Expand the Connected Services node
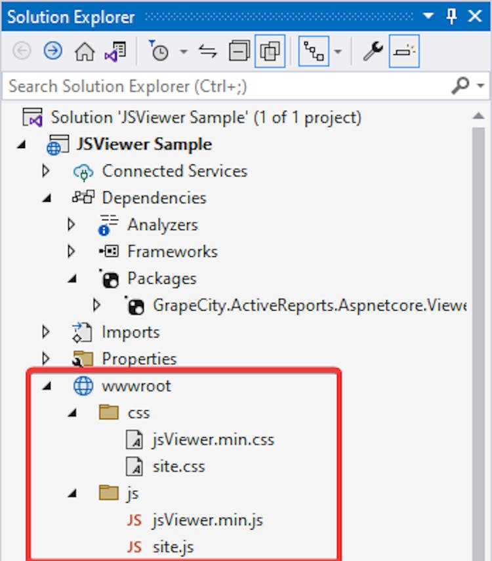The height and width of the screenshot is (561, 492). coord(46,170)
